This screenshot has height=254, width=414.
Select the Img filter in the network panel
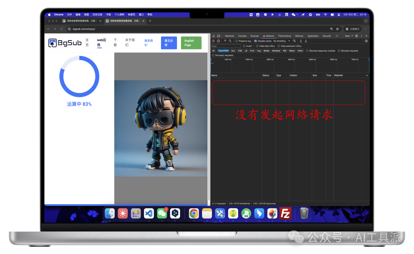coord(259,51)
